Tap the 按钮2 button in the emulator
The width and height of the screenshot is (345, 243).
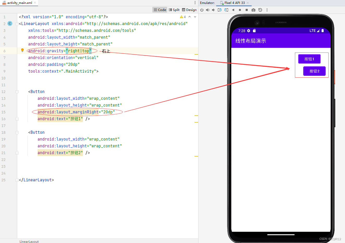(314, 71)
